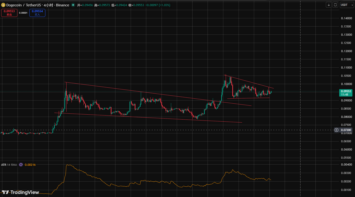The width and height of the screenshot is (355, 197).
Task: Click the 0.00100 ATR axis label
Action: click(x=346, y=190)
